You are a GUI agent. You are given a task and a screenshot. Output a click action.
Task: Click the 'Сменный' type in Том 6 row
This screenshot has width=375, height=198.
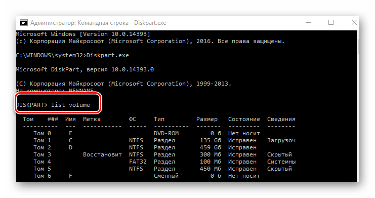click(x=166, y=176)
